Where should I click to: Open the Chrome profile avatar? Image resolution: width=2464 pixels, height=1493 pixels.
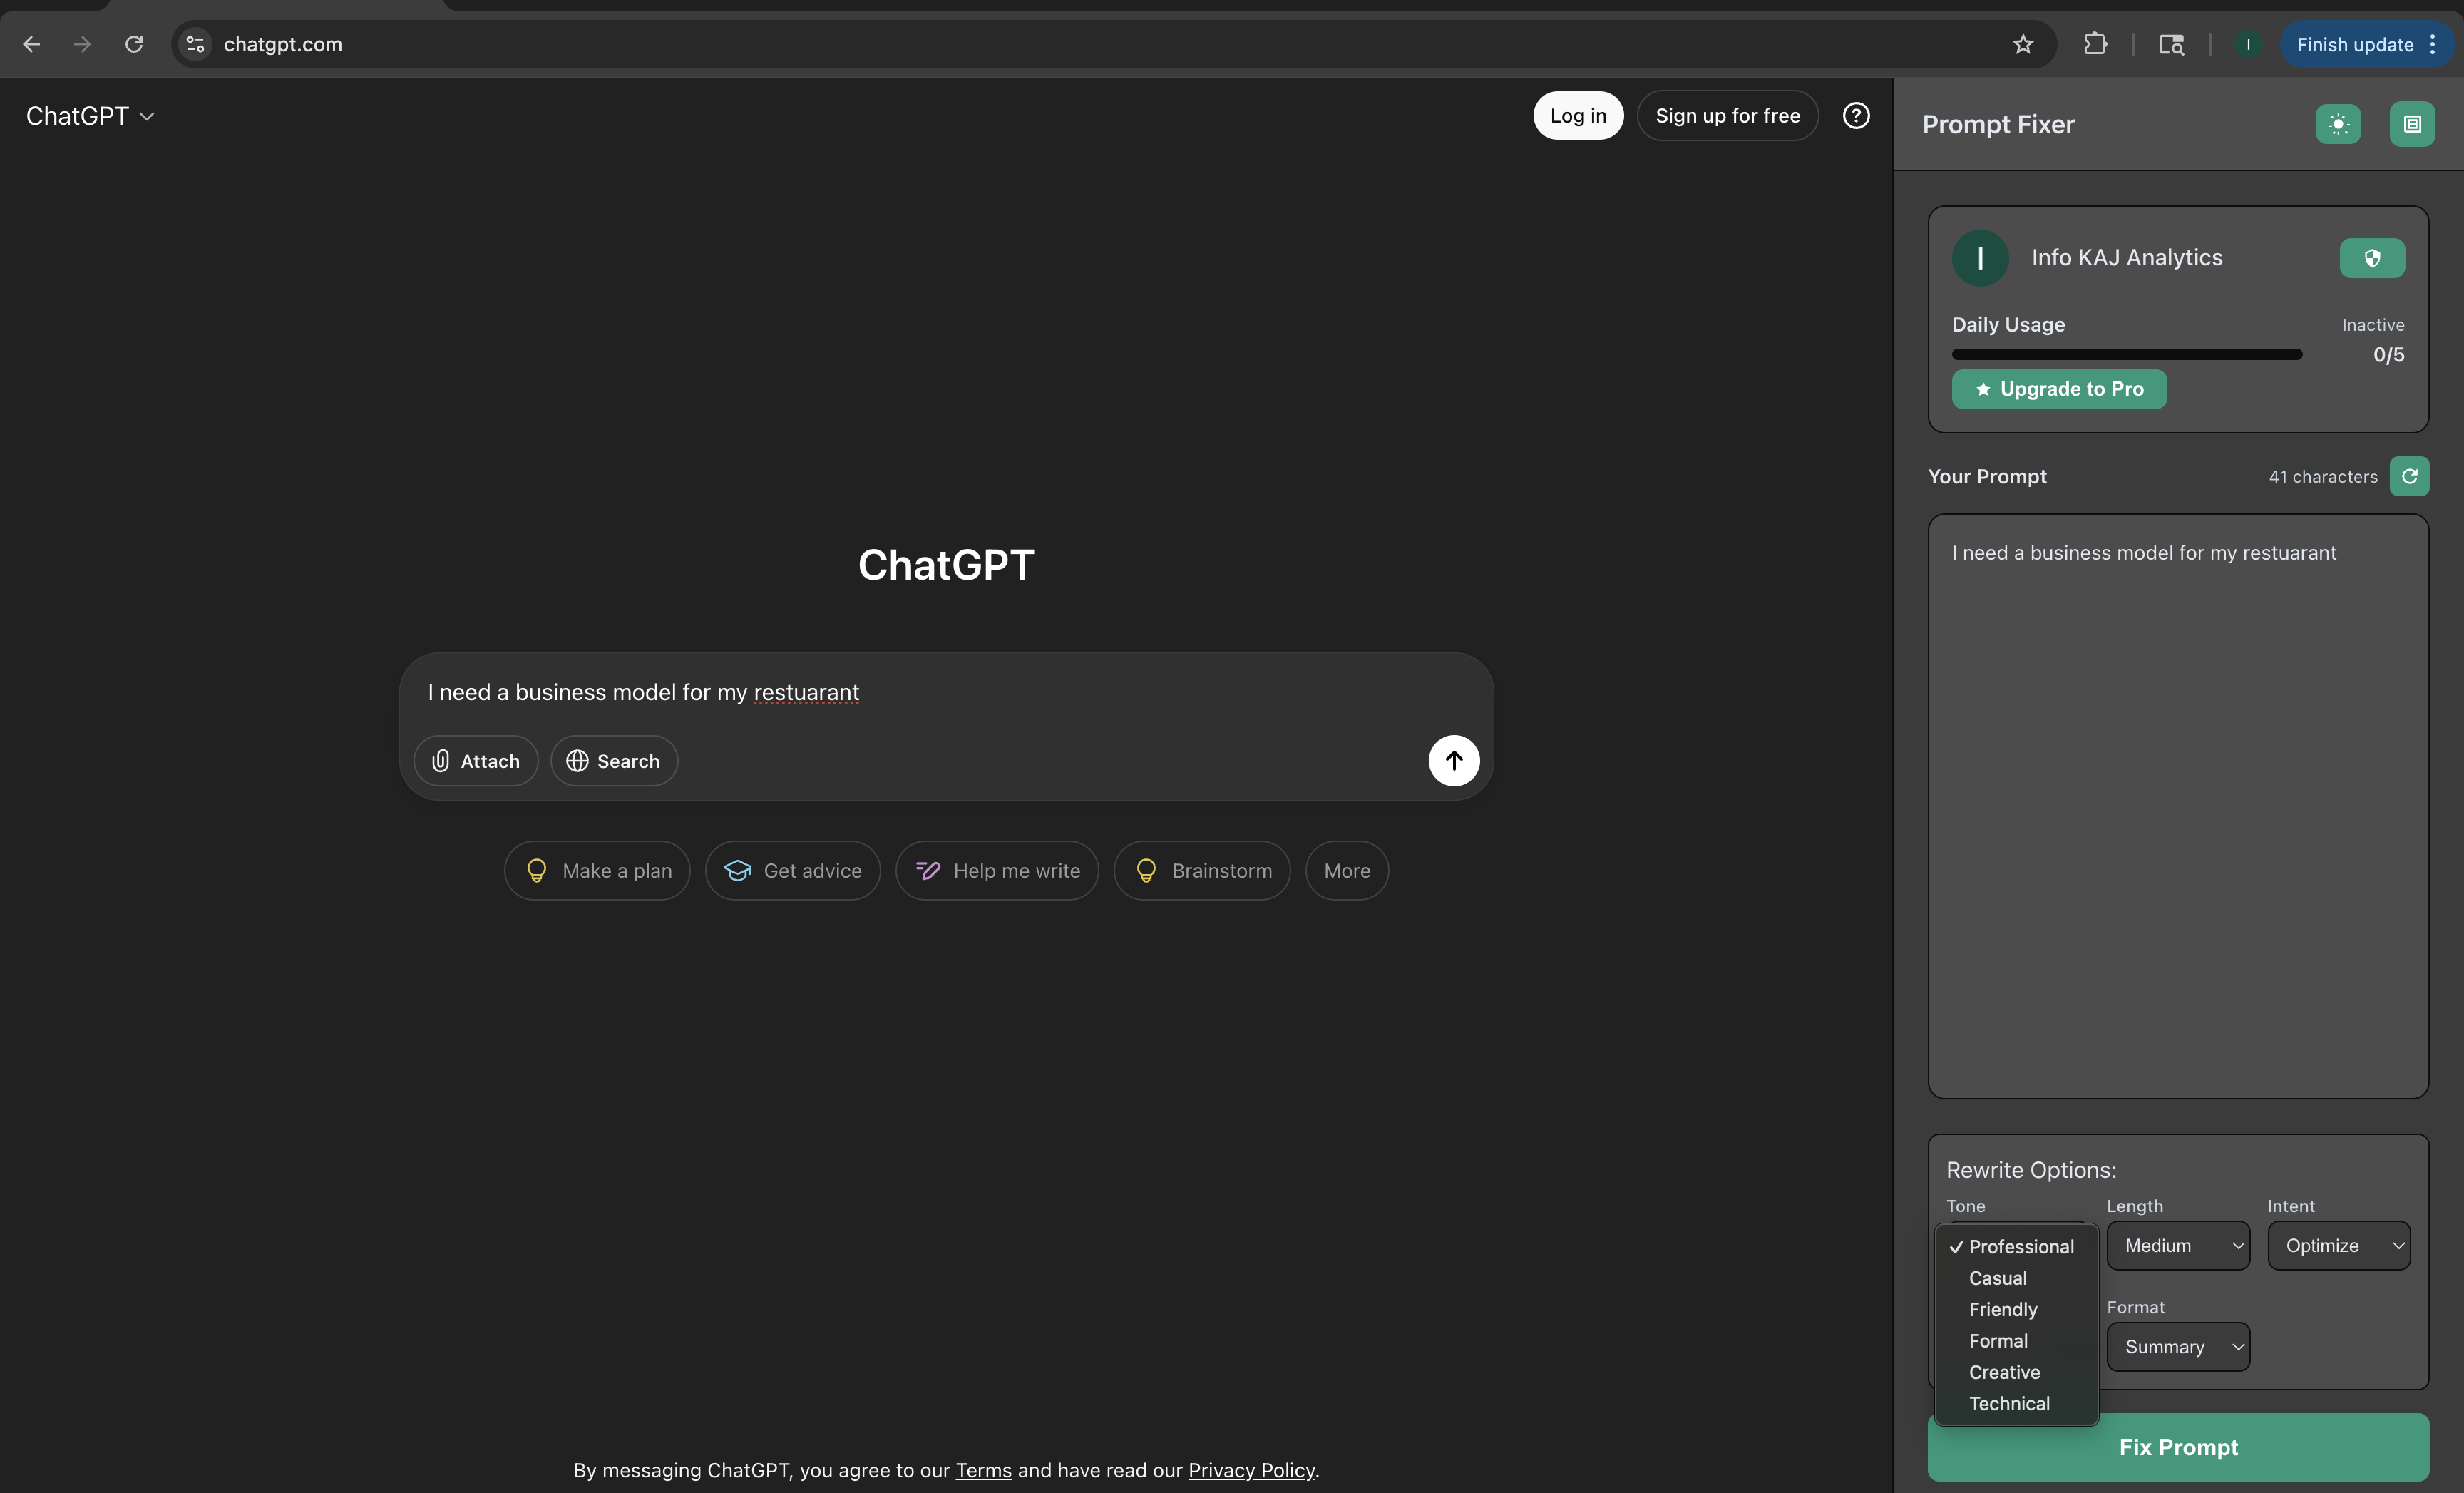[x=2247, y=44]
